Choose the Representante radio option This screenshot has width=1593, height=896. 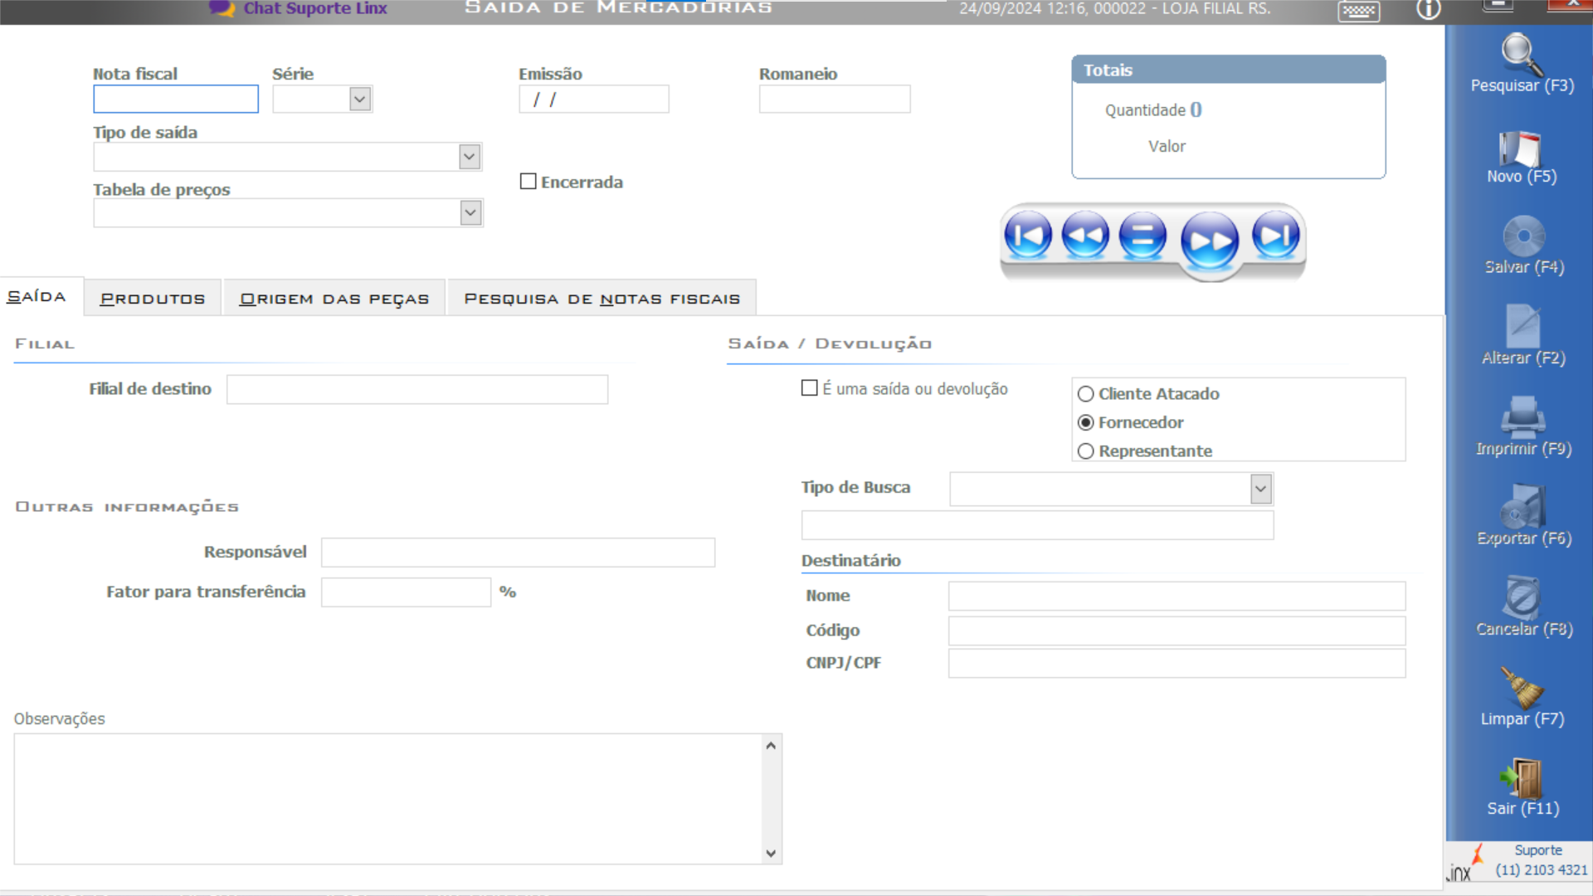[1085, 451]
